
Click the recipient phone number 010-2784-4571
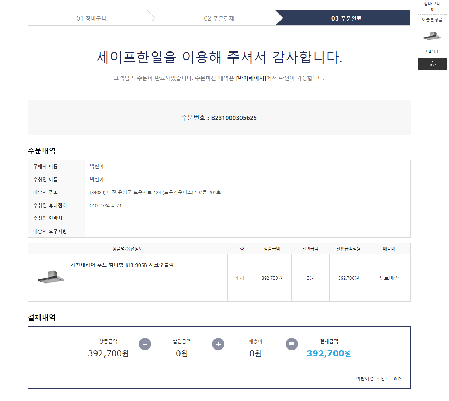[106, 205]
